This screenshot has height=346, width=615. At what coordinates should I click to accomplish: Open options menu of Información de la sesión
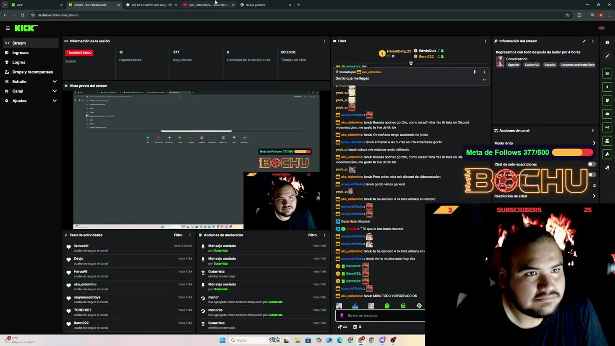tap(324, 41)
